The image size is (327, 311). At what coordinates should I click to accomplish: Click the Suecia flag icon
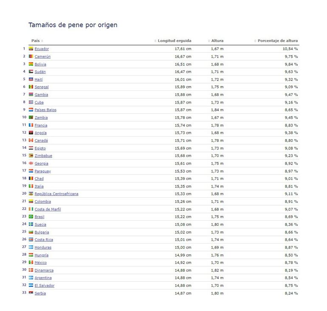[x=31, y=224]
